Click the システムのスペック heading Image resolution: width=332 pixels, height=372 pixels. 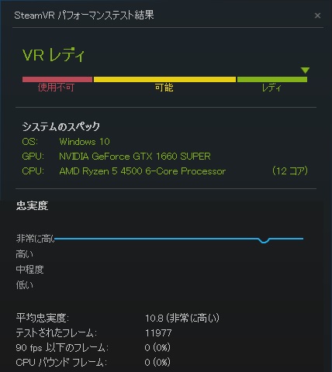tap(61, 126)
